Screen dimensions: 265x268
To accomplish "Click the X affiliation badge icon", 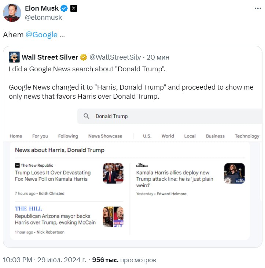I will pyautogui.click(x=74, y=9).
